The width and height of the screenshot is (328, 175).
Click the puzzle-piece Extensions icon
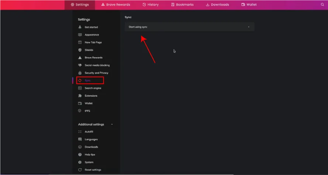80,96
